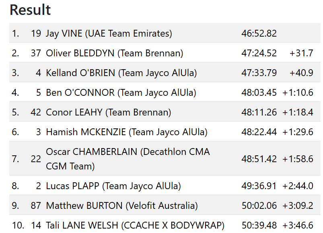Click finishing time 47:33.79

[259, 73]
